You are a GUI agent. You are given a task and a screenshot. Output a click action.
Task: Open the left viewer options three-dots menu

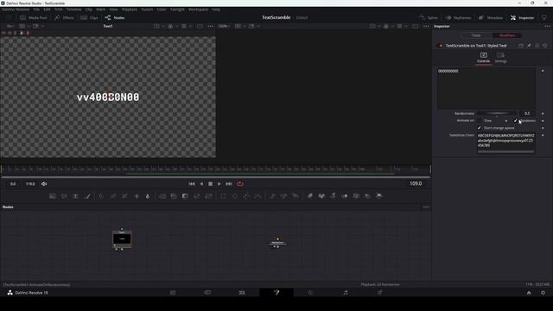tap(211, 26)
